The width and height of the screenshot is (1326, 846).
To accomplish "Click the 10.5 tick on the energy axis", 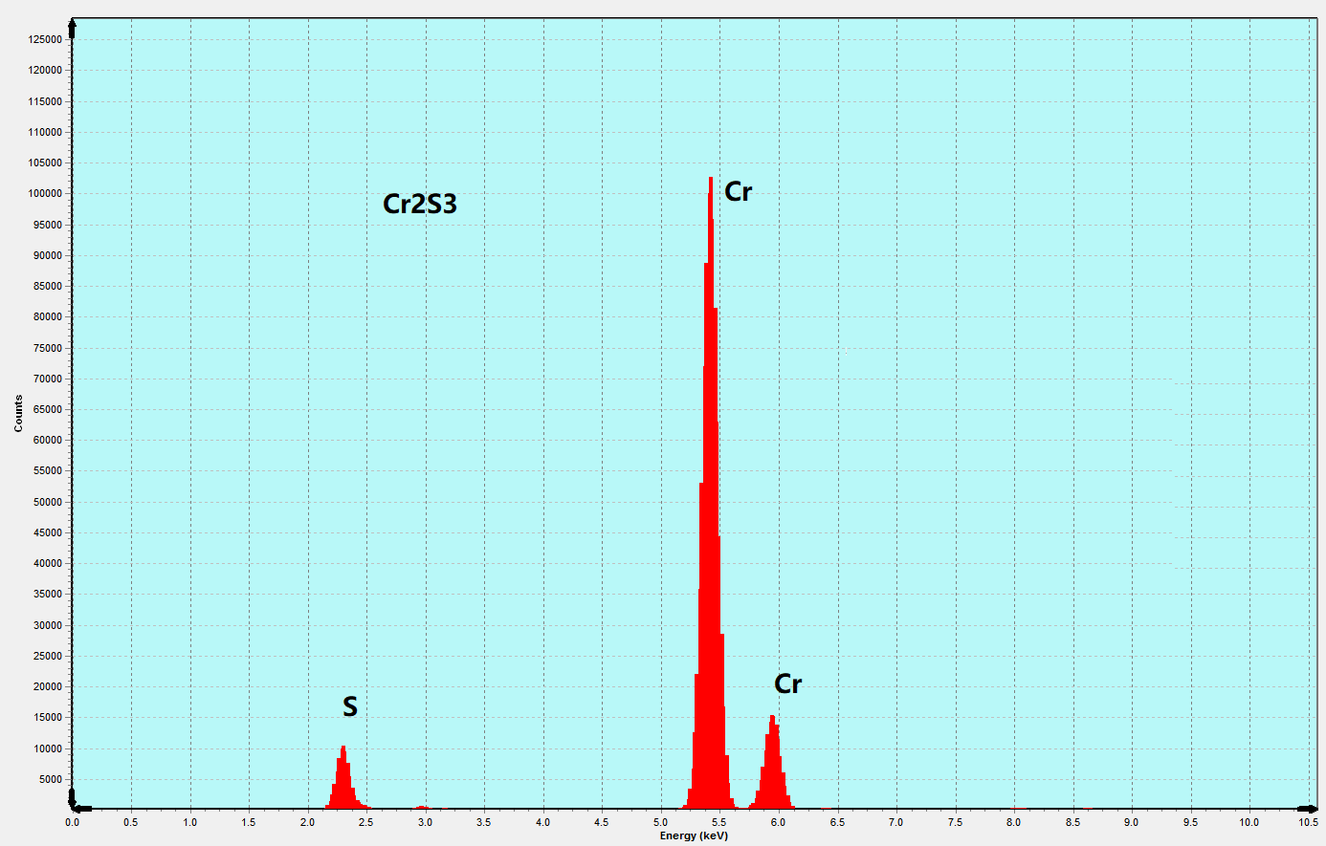I will tap(1308, 822).
